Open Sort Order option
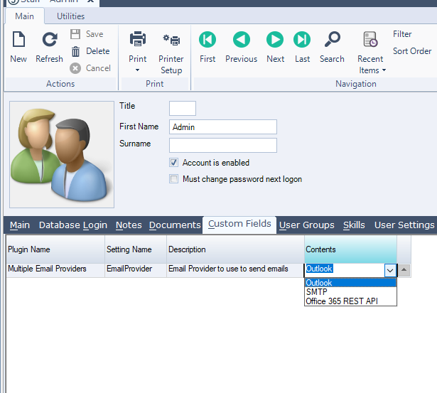This screenshot has width=437, height=393. [x=412, y=51]
